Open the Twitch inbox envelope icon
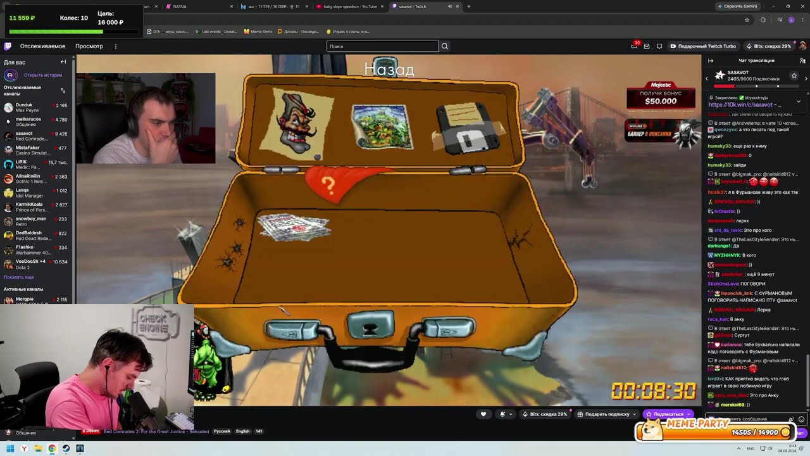This screenshot has width=810, height=456. (647, 46)
